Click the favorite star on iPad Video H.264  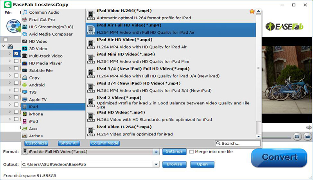click(x=252, y=12)
